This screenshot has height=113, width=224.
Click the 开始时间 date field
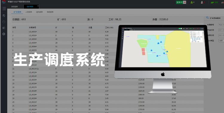pyautogui.click(x=221, y=30)
